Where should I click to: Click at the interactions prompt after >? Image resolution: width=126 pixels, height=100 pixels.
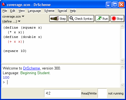click(7, 82)
